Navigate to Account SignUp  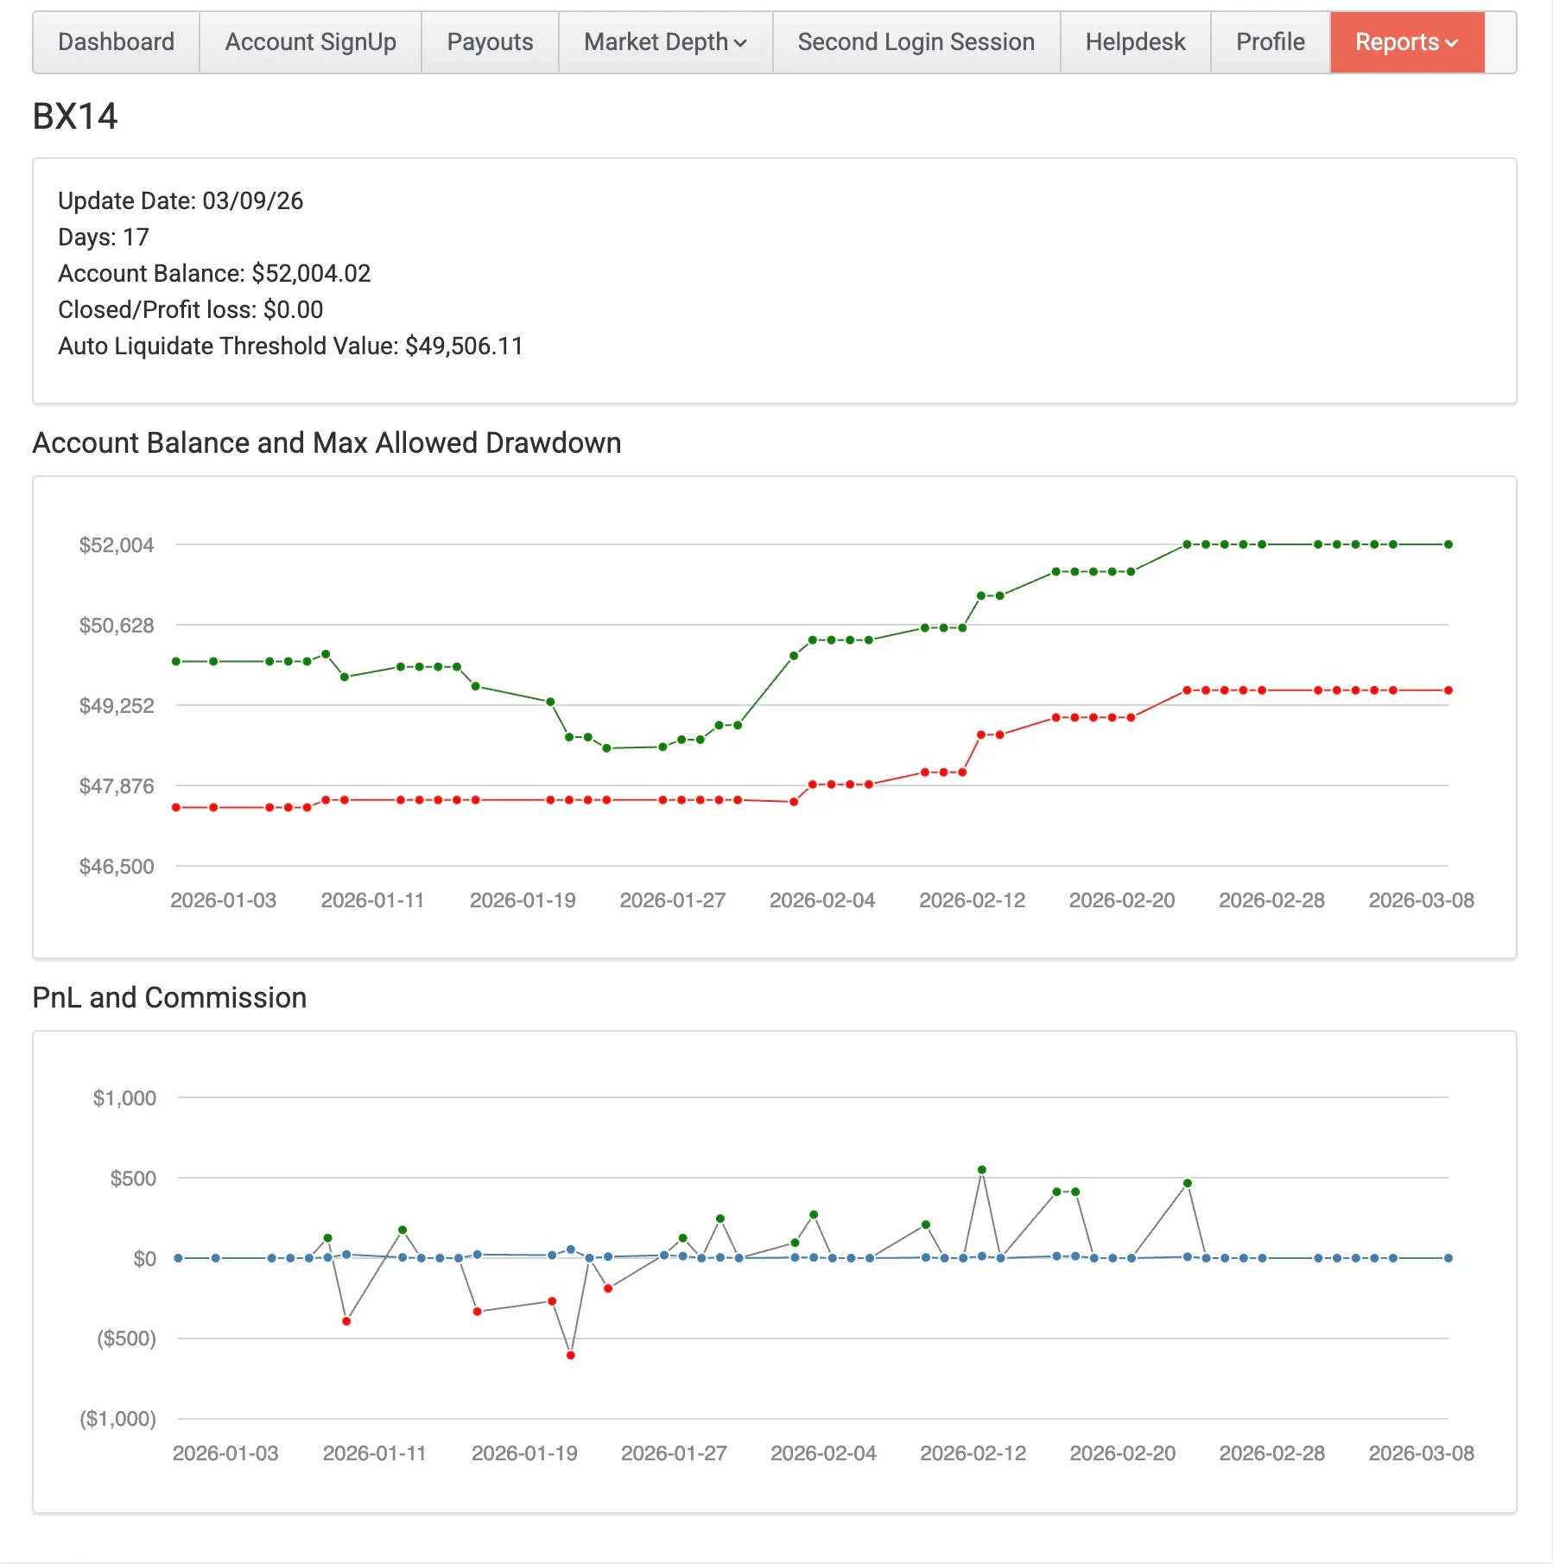309,41
